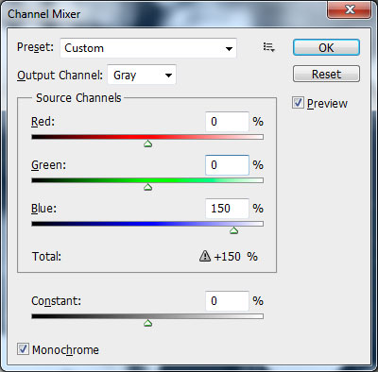Uncheck the Monochrome checkbox
This screenshot has width=378, height=372.
pyautogui.click(x=23, y=349)
